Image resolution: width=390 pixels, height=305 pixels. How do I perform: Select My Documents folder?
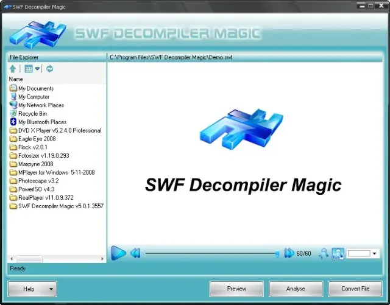pyautogui.click(x=31, y=88)
